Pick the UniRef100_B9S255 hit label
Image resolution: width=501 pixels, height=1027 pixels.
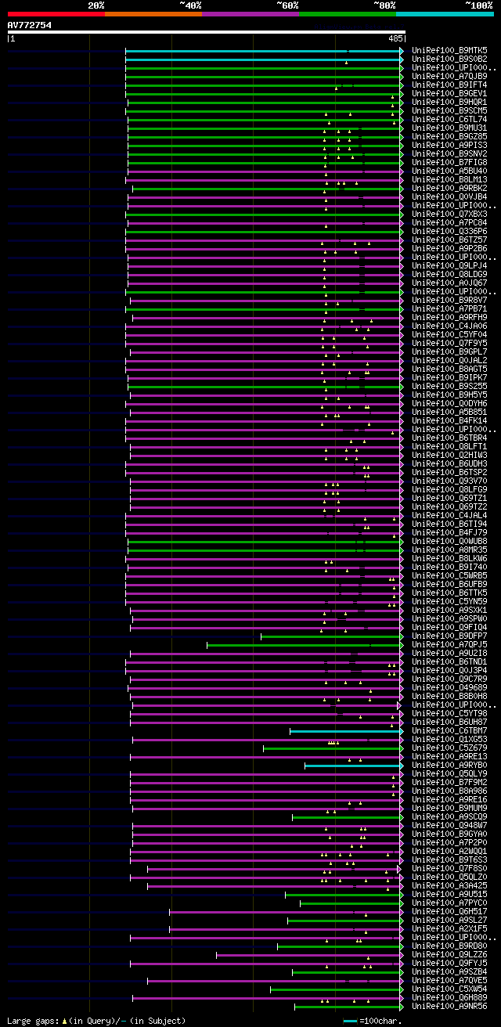[x=449, y=386]
